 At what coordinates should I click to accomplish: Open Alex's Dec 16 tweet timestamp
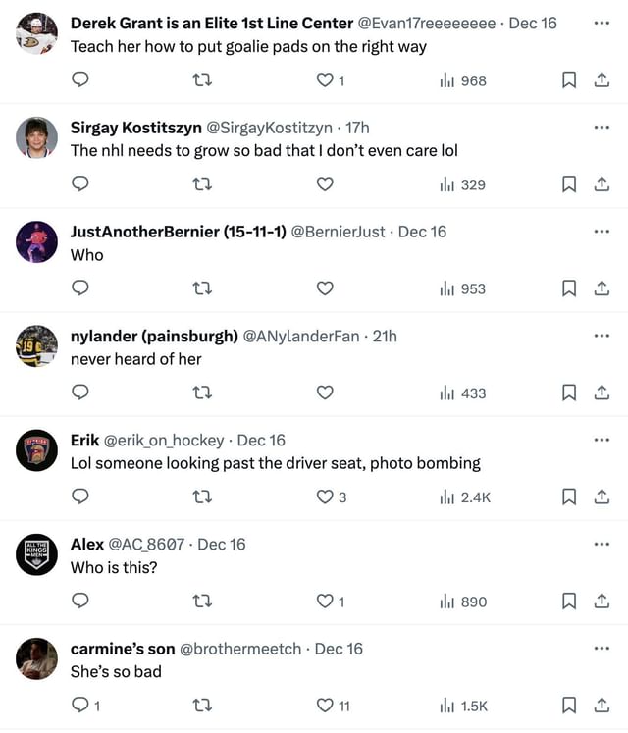point(222,544)
